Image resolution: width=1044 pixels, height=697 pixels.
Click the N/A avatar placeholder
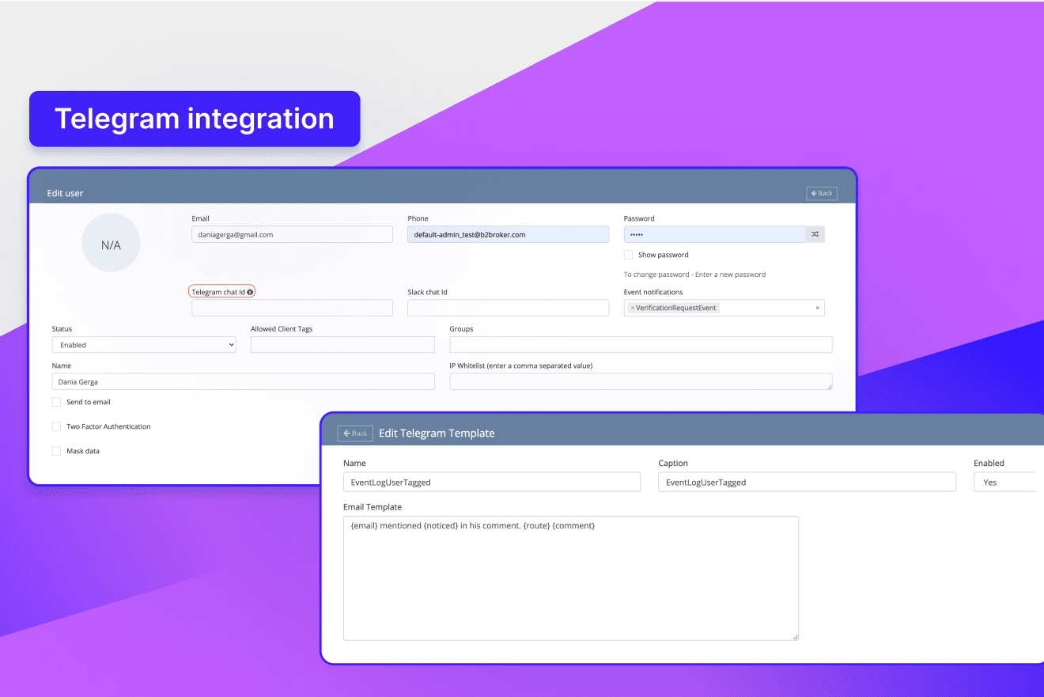point(111,244)
